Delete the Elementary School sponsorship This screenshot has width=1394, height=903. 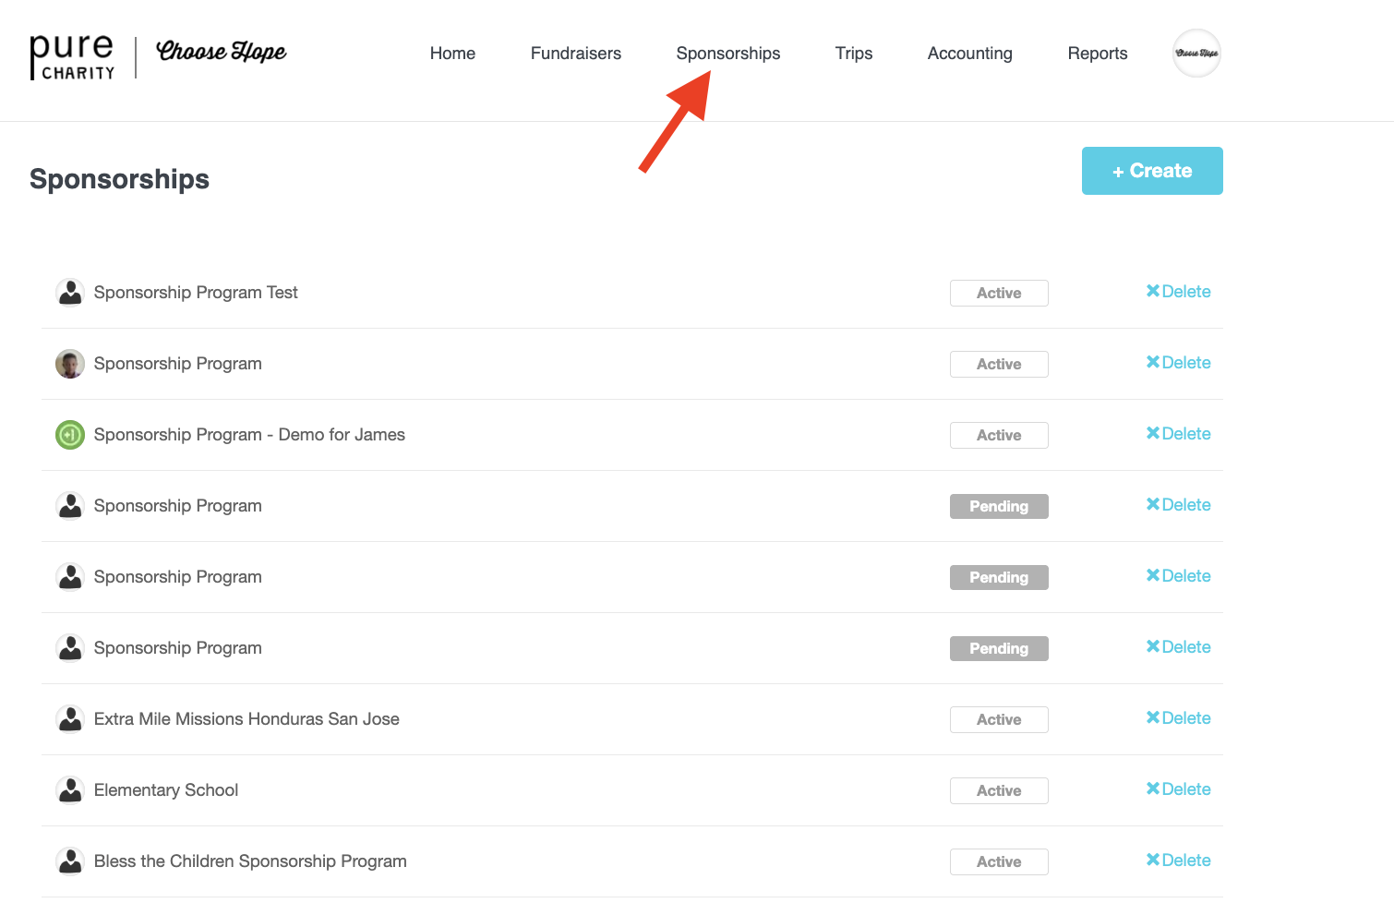tap(1178, 789)
